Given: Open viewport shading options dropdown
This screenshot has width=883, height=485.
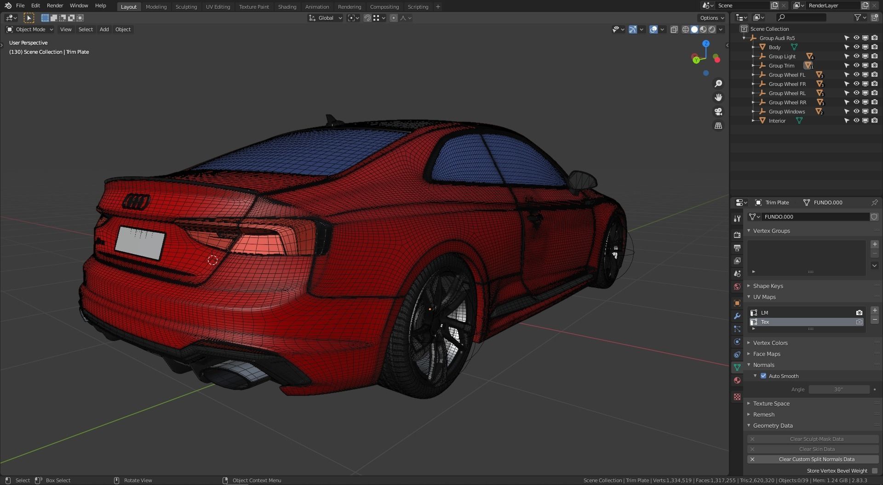Looking at the screenshot, I should pyautogui.click(x=721, y=29).
